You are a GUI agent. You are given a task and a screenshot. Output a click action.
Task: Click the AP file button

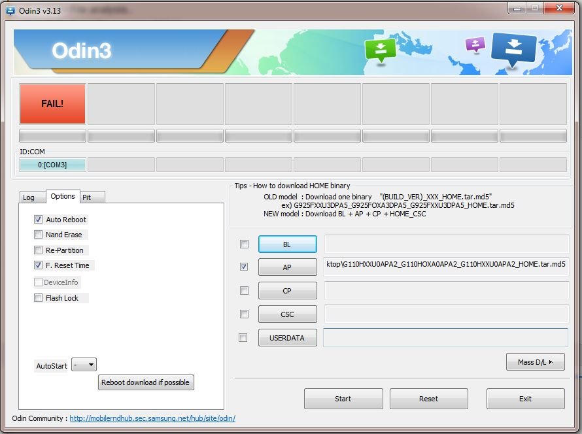tap(288, 267)
